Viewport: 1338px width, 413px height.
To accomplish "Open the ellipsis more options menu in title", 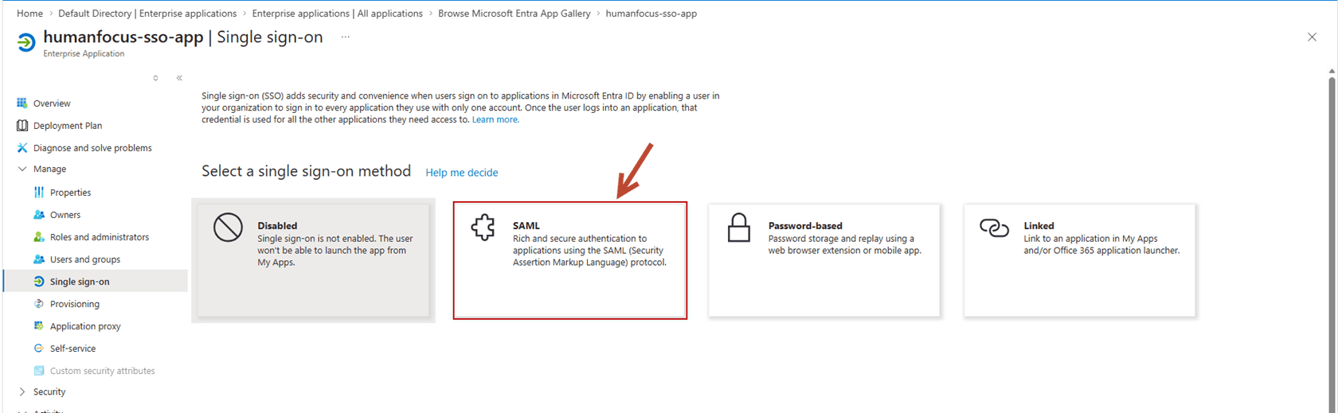I will [346, 37].
